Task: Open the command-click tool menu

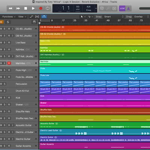Action: click(x=90, y=16)
